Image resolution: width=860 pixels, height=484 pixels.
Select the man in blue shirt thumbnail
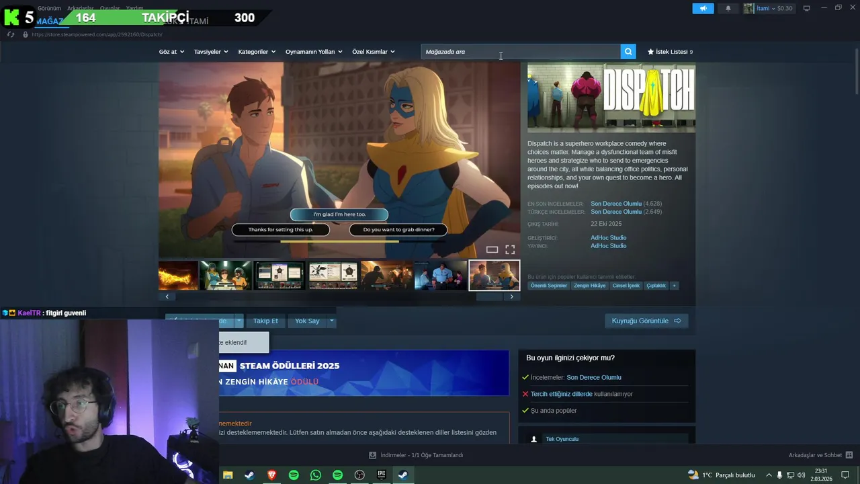(x=441, y=276)
